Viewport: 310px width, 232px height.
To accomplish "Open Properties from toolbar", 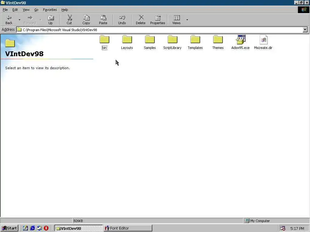I will point(157,20).
